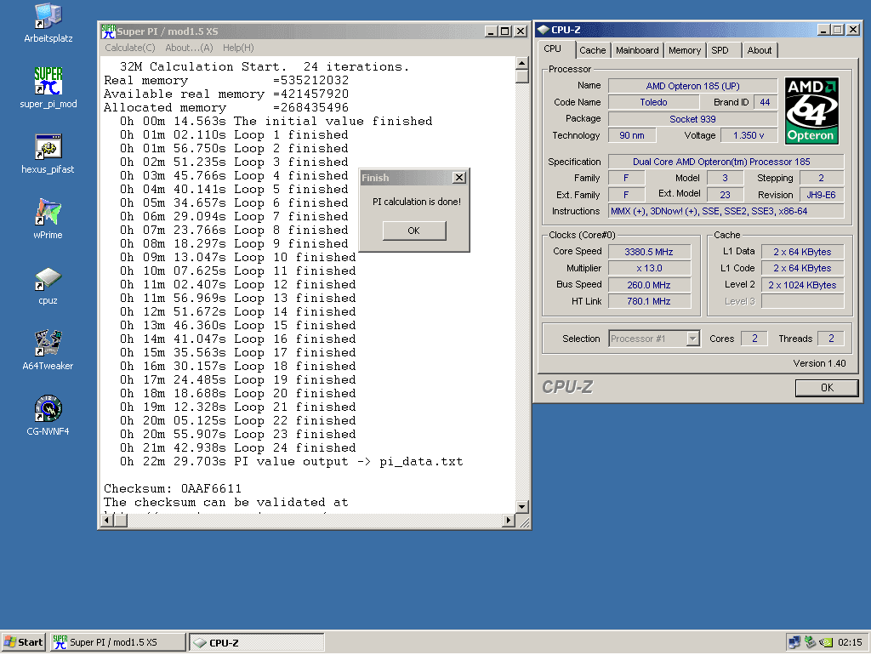Viewport: 871px width, 655px height.
Task: Switch to the Mainboard tab
Action: pyautogui.click(x=637, y=50)
